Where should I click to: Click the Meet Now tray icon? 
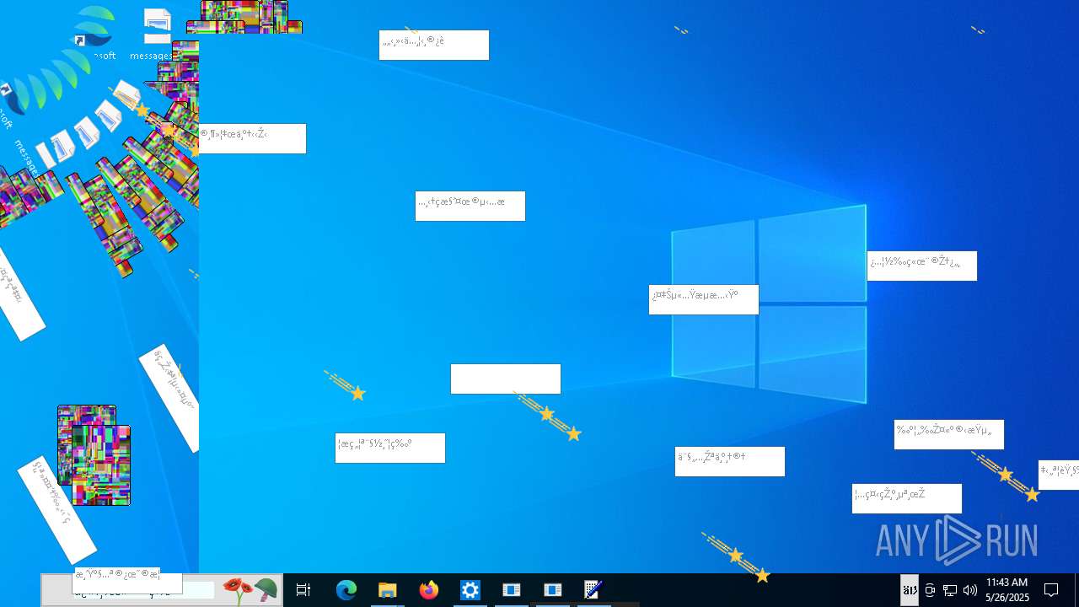pyautogui.click(x=930, y=590)
